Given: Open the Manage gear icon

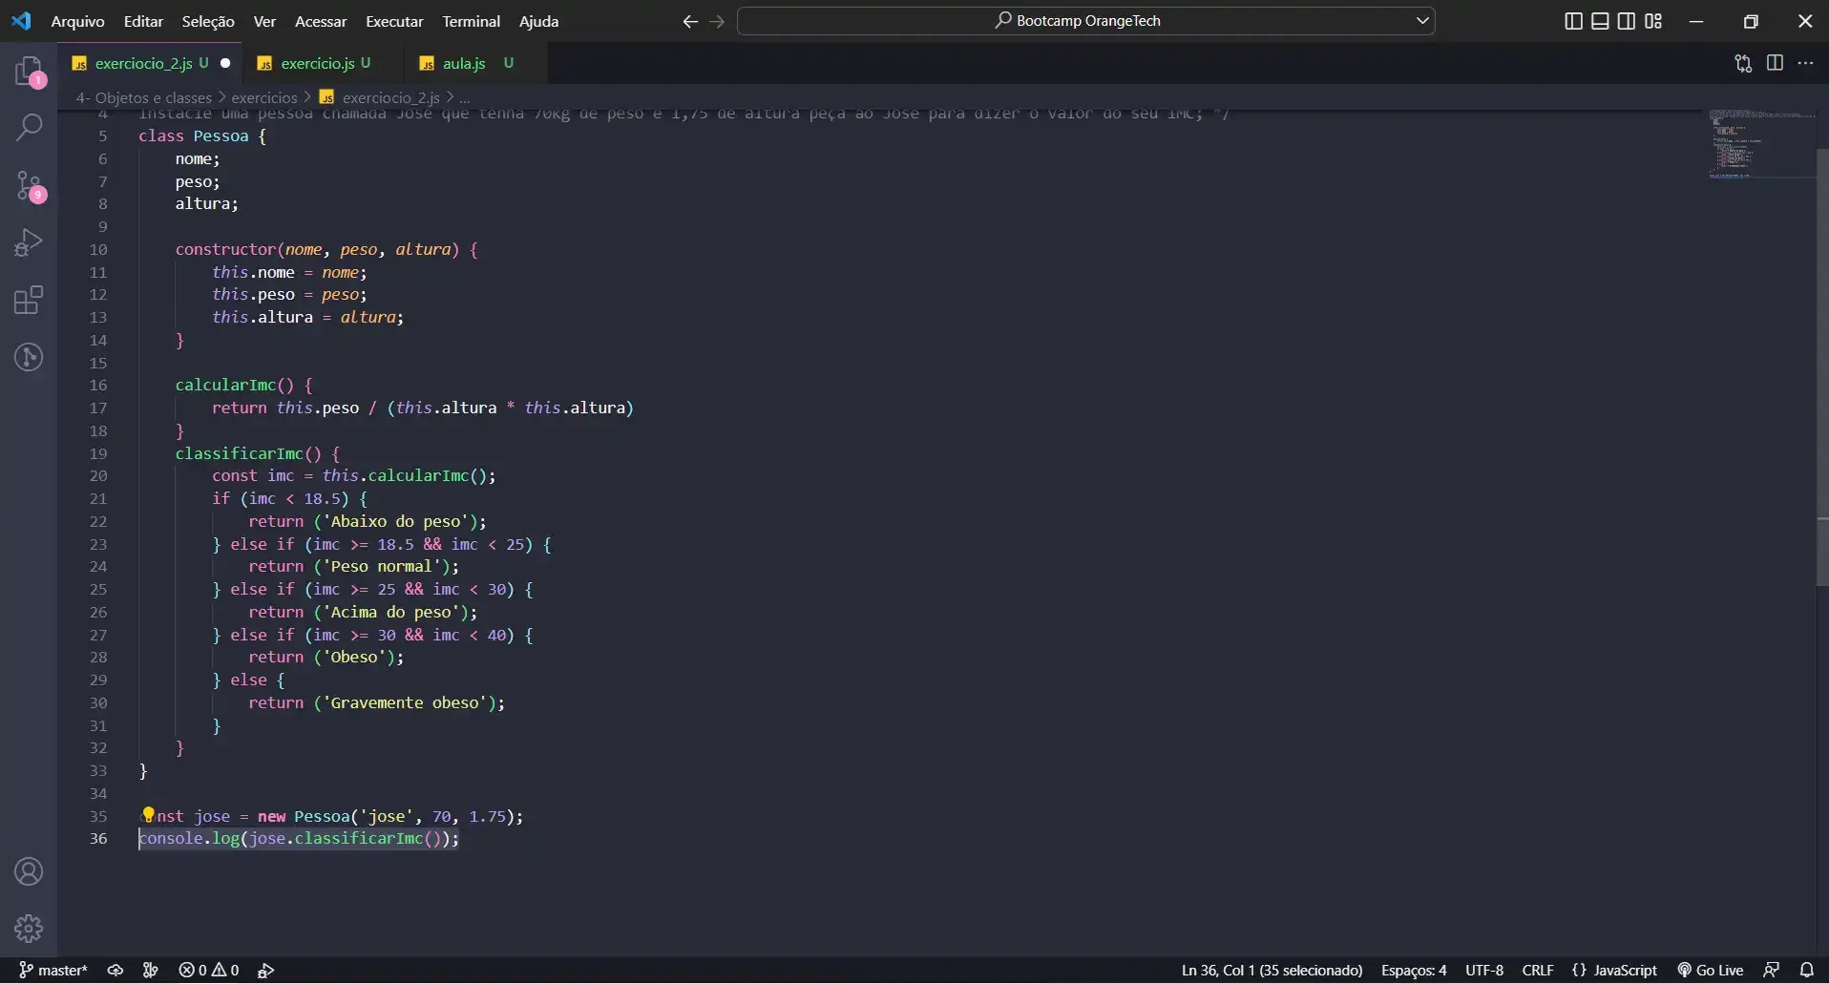Looking at the screenshot, I should (29, 928).
